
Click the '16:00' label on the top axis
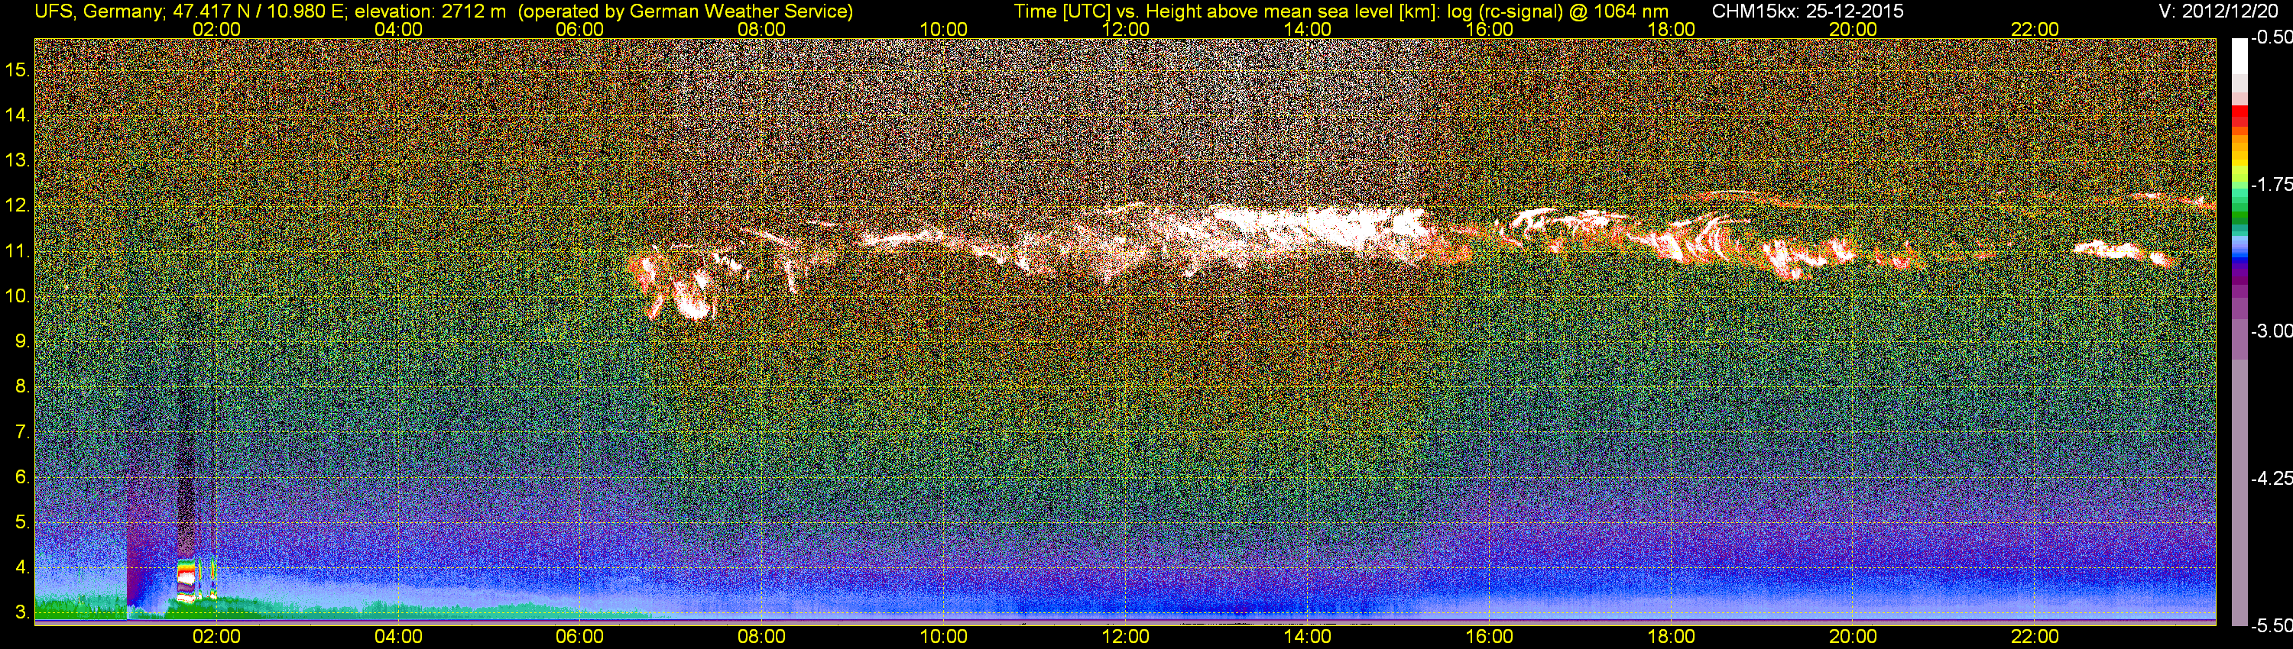pos(1489,29)
